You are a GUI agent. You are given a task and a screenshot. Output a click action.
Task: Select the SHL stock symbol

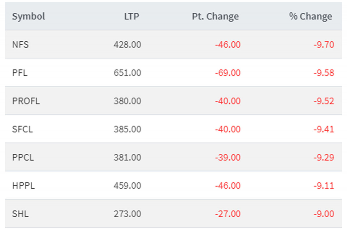(x=20, y=214)
